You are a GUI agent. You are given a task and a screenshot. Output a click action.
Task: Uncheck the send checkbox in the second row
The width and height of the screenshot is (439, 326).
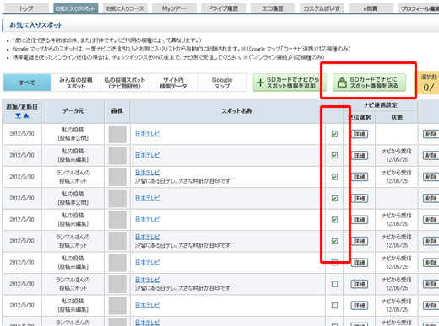(334, 155)
